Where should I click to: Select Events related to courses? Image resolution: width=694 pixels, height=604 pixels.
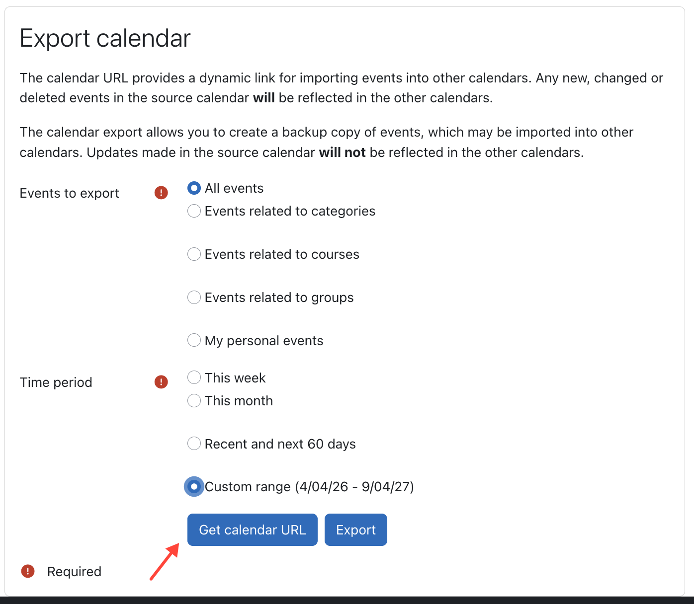[x=194, y=254]
